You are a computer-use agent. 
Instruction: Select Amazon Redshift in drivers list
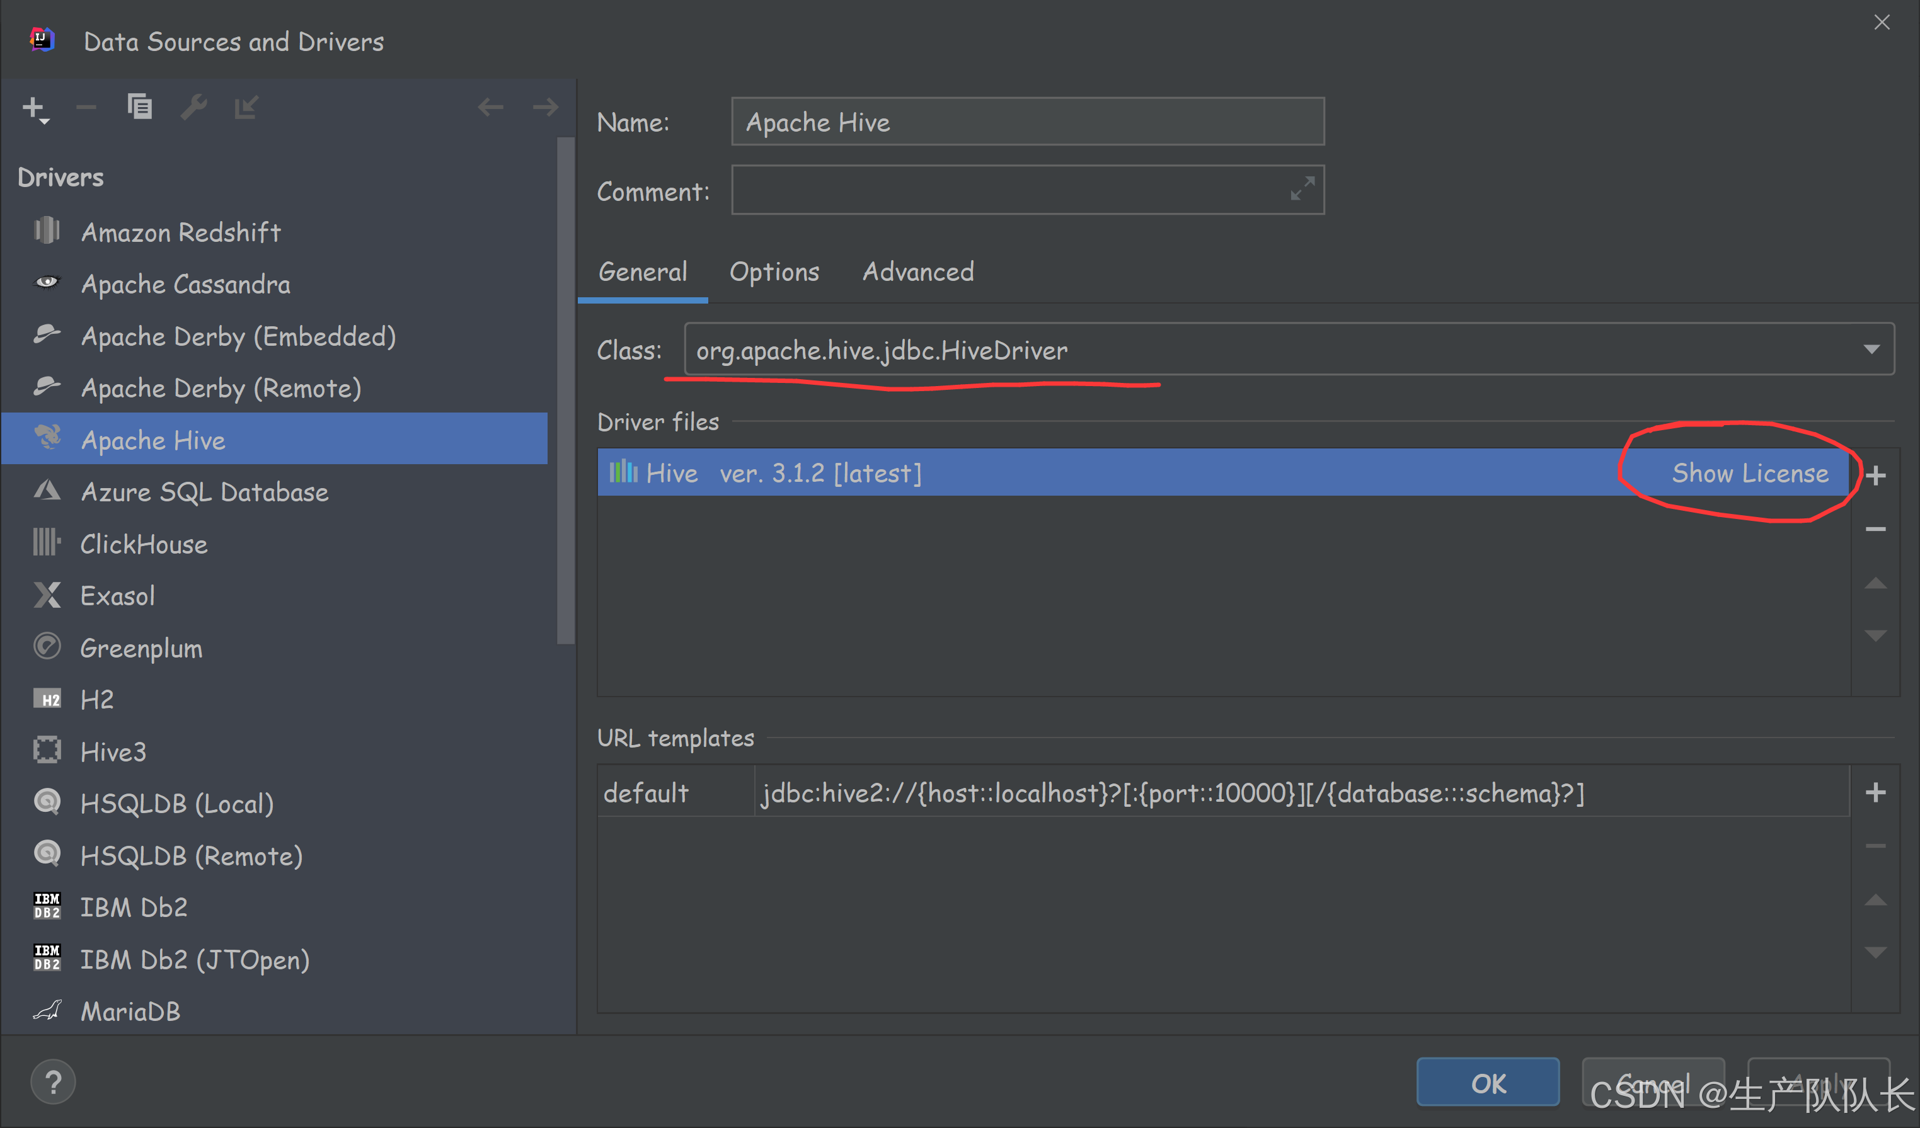pyautogui.click(x=275, y=232)
